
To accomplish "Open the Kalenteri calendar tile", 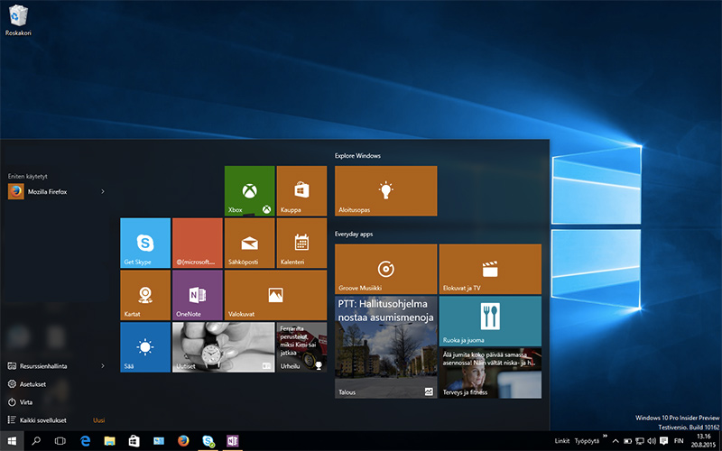I will (x=301, y=243).
